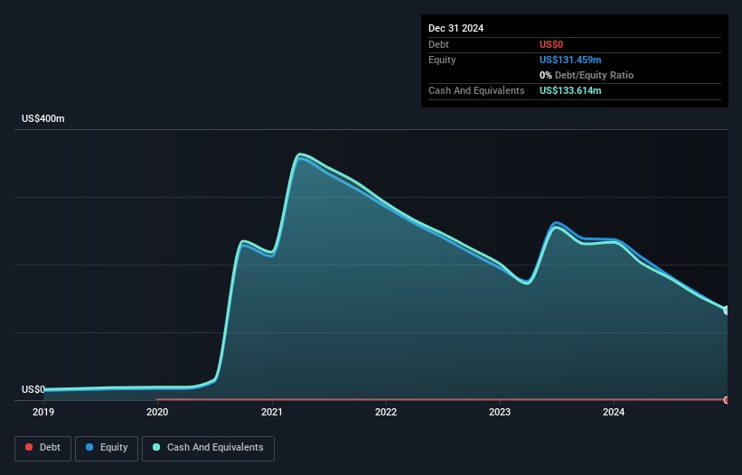Click the Dec 31 2024 tooltip date

coord(456,28)
